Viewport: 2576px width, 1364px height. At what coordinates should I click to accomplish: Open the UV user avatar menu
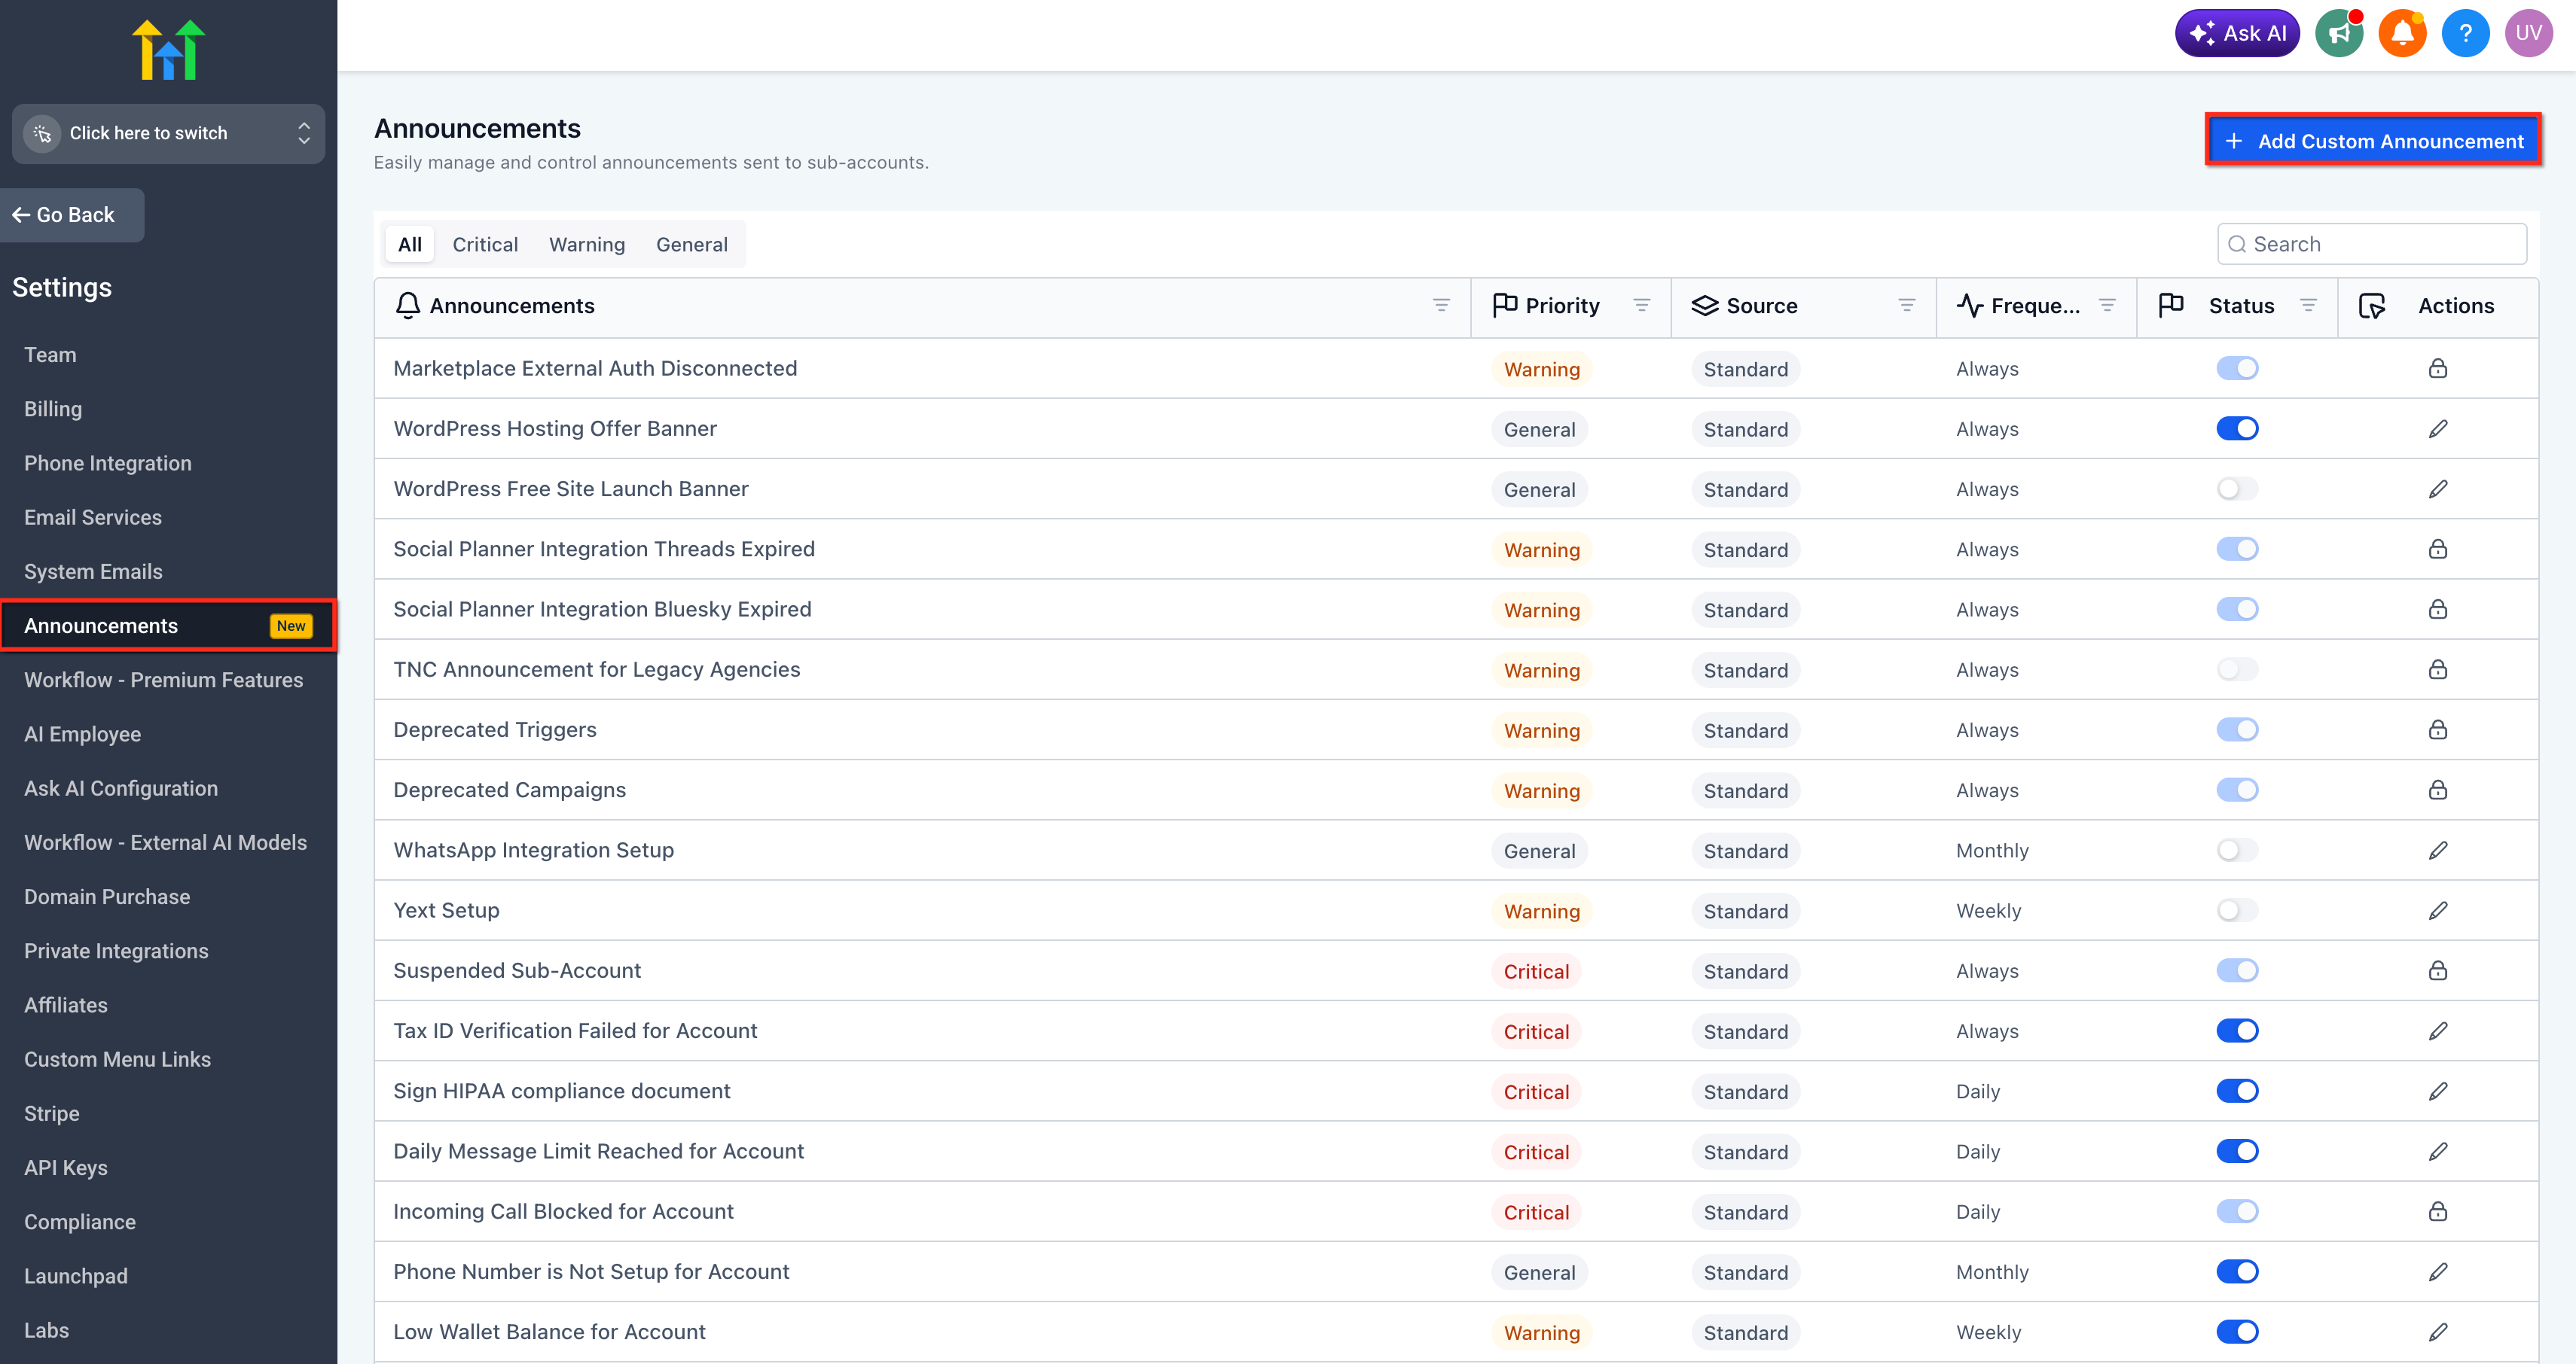click(x=2528, y=33)
